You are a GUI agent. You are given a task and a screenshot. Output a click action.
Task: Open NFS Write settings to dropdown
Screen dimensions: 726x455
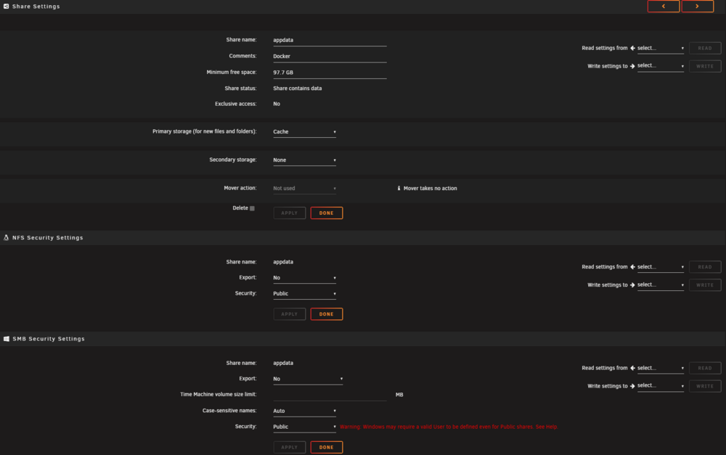pos(660,284)
